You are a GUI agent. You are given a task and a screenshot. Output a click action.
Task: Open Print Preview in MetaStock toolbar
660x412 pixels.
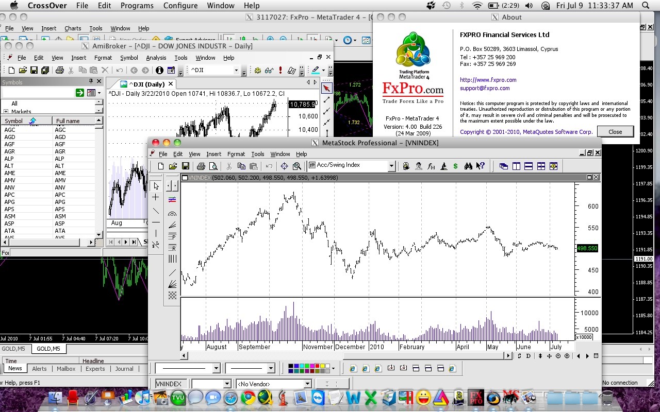[x=213, y=166]
